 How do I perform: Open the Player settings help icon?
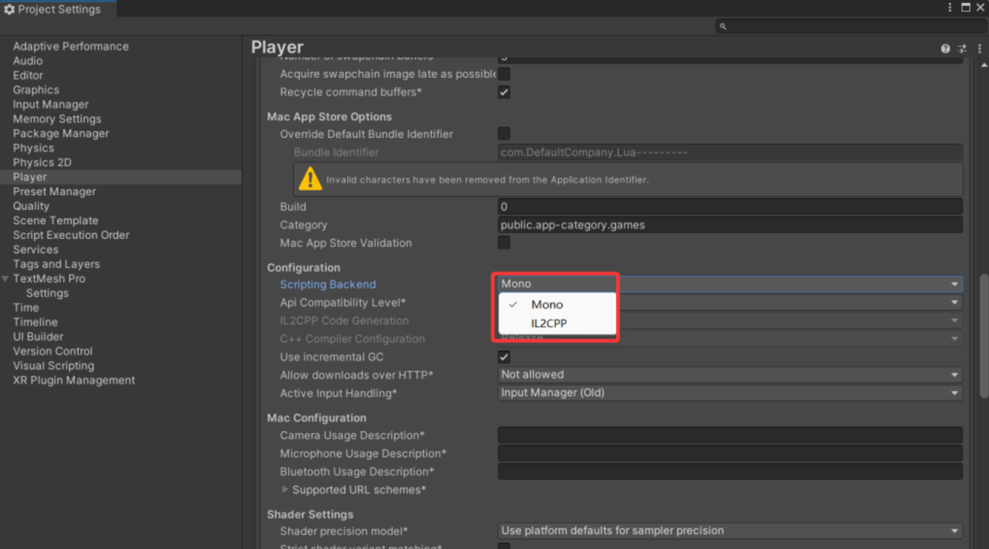[x=945, y=49]
